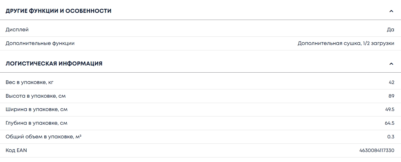Click the height value 89
Viewport: 401px width, 162px height.
(x=391, y=96)
